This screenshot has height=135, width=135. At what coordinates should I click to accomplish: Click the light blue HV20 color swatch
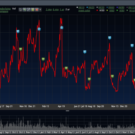(x=87, y=7)
